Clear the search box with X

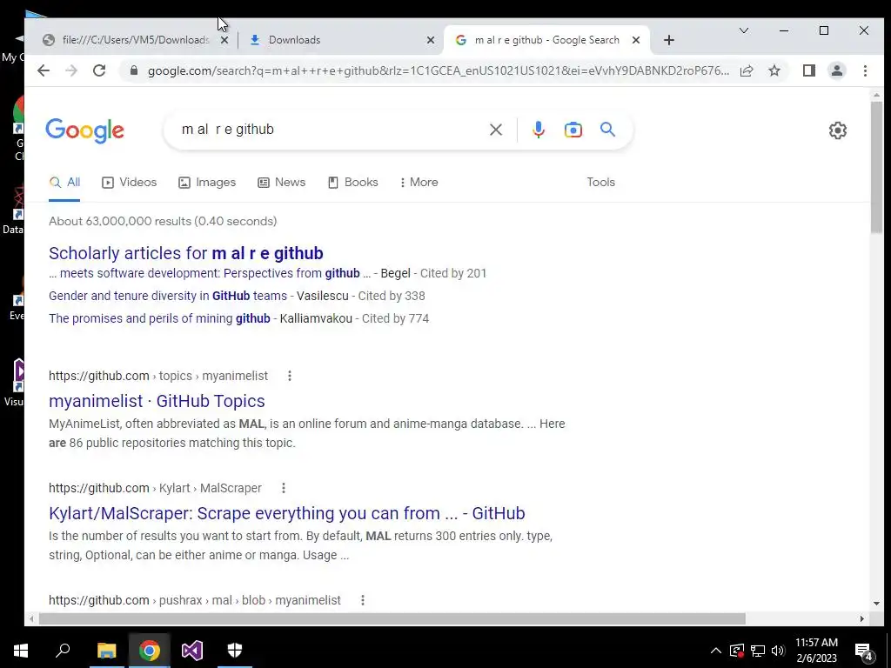pyautogui.click(x=495, y=130)
